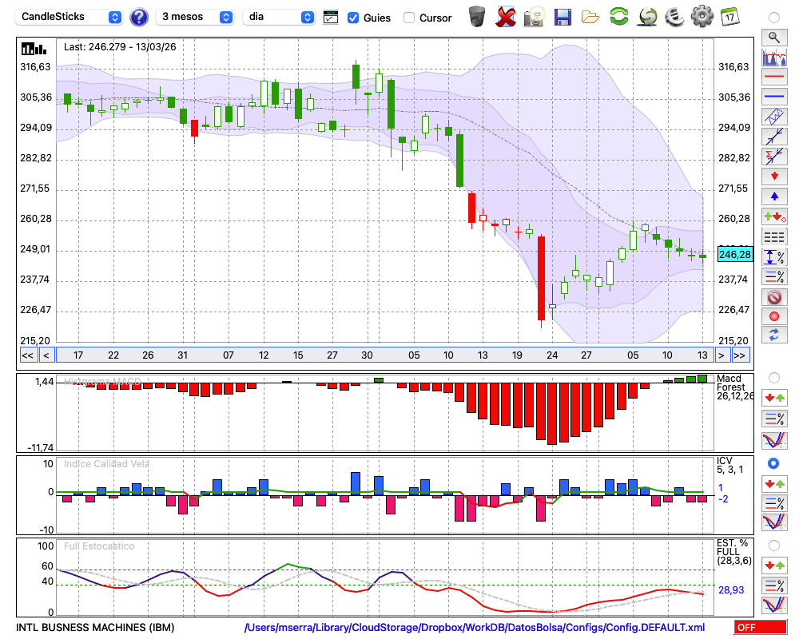Click the >> button to jump to latest

click(740, 355)
